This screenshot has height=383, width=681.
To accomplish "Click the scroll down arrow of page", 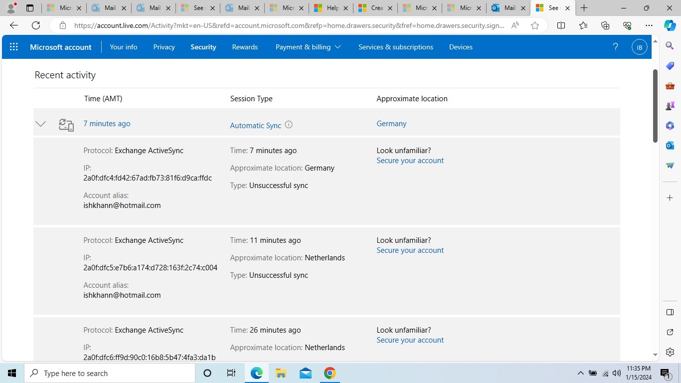I will click(x=655, y=355).
